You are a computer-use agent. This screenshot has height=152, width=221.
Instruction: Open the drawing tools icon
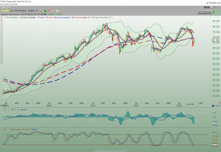(x=41, y=11)
